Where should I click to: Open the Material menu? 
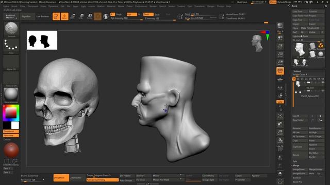(111, 6)
